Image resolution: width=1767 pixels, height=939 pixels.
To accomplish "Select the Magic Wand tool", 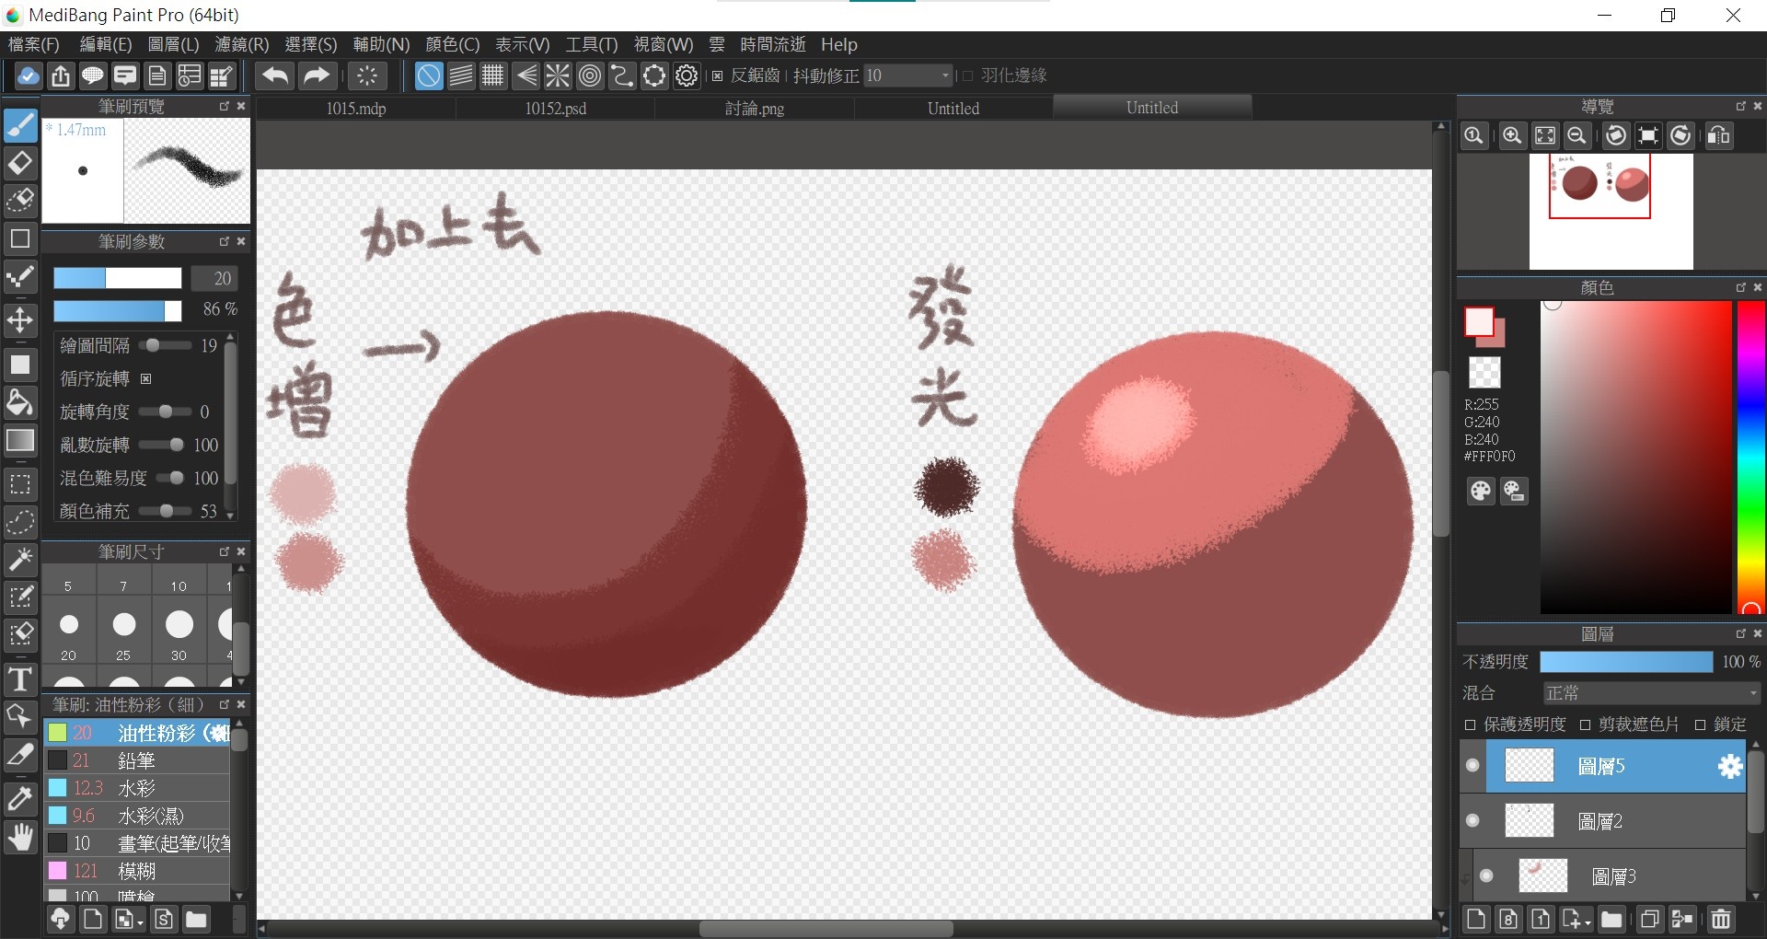I will [20, 560].
